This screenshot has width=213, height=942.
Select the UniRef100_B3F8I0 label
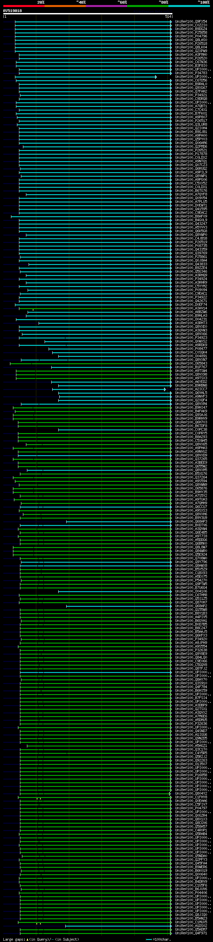(191, 66)
